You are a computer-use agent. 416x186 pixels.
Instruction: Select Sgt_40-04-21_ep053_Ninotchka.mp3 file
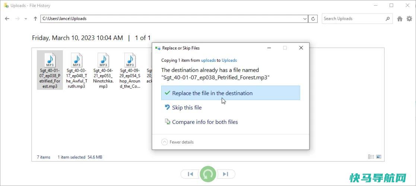point(104,70)
